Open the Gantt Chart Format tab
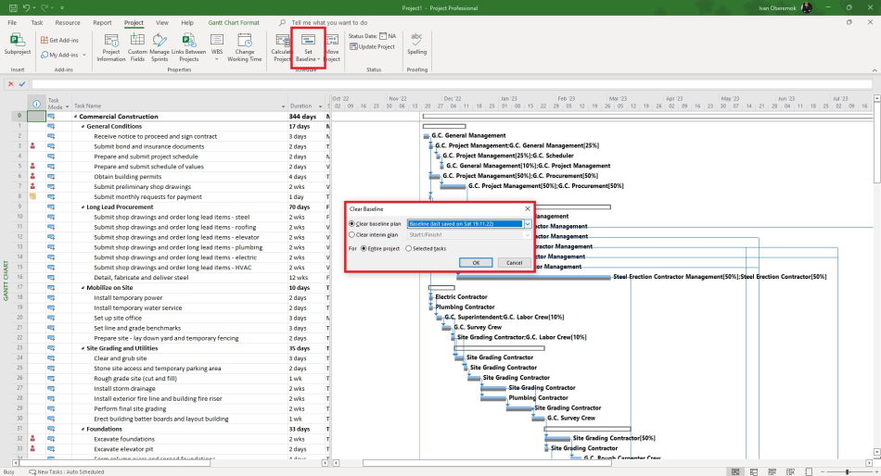This screenshot has width=881, height=476. (234, 22)
